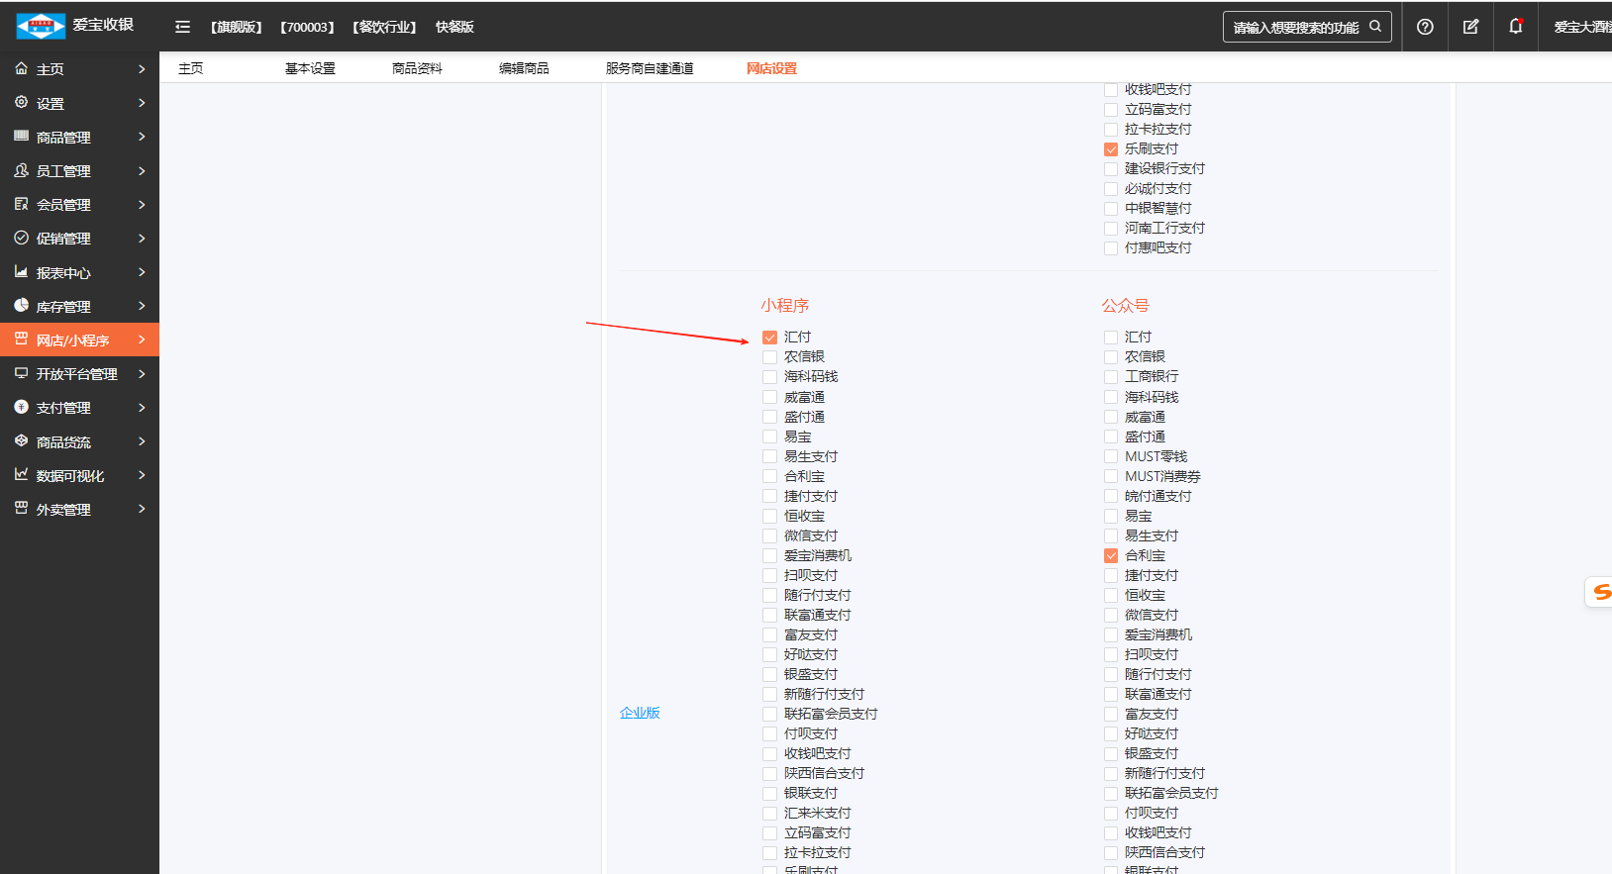Switch to the 服务商自建通道 tab
The image size is (1612, 874).
point(650,68)
